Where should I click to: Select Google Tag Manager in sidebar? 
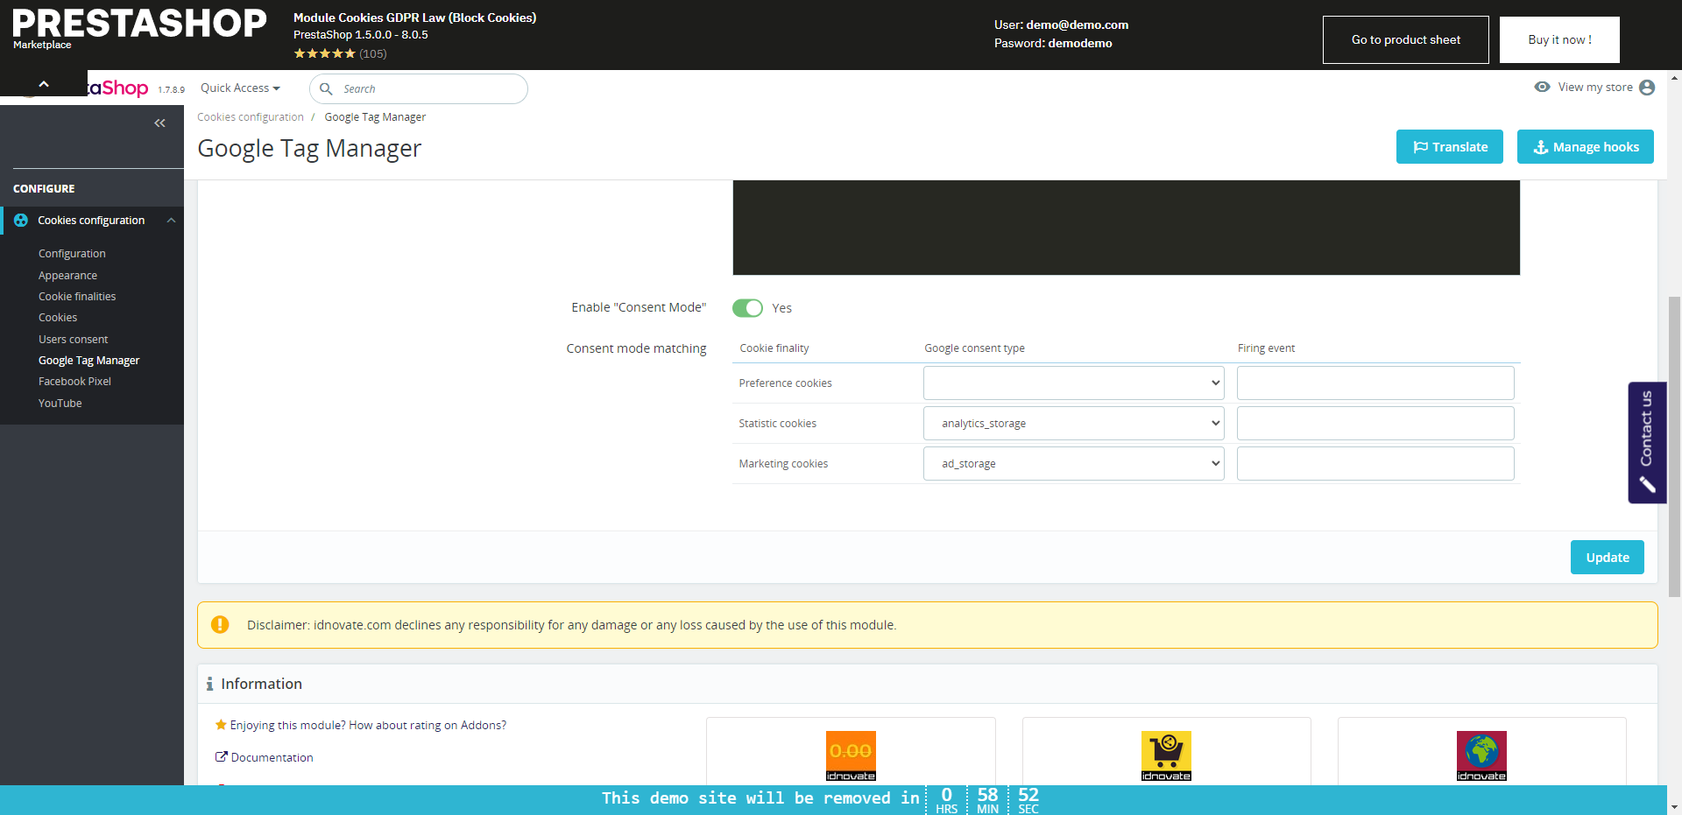coord(88,361)
